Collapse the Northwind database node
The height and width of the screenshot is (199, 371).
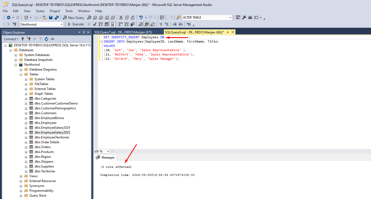click(x=16, y=65)
